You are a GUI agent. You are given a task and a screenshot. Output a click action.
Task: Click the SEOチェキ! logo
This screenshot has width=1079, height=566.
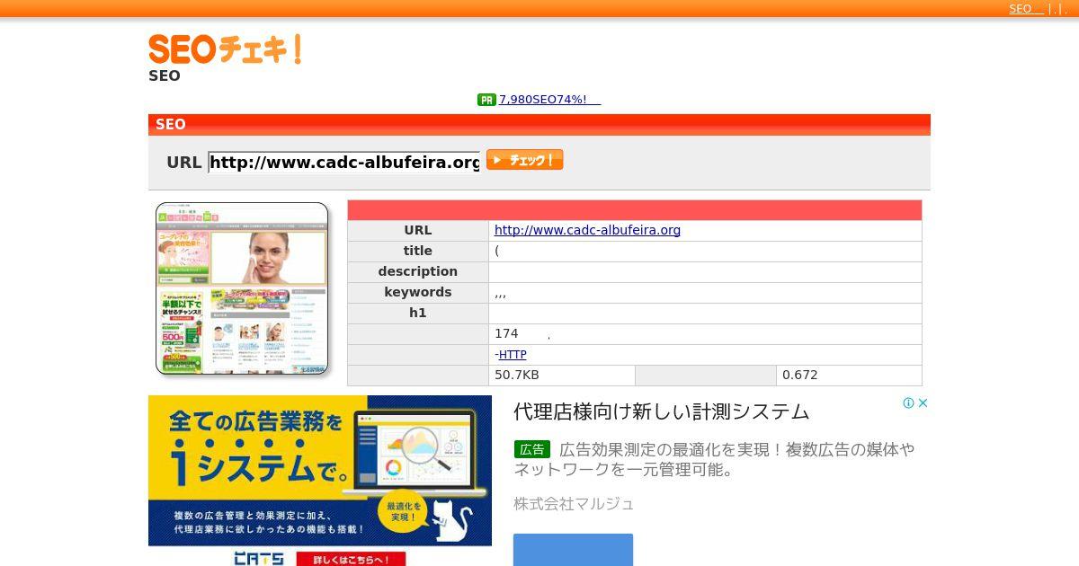tap(225, 49)
